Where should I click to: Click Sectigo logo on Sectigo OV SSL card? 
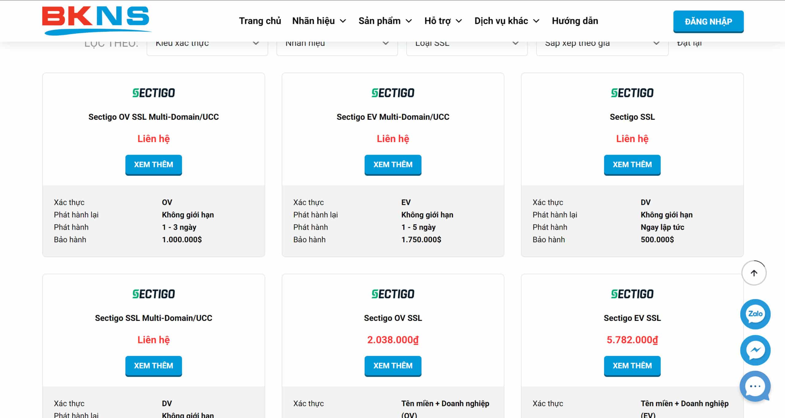tap(393, 294)
